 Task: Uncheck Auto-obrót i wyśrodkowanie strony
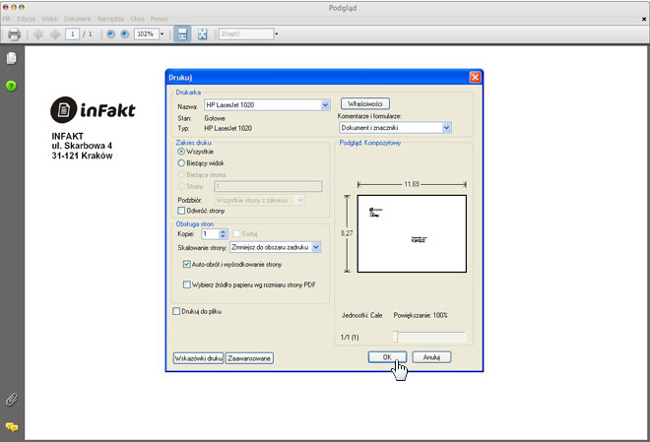(x=187, y=264)
